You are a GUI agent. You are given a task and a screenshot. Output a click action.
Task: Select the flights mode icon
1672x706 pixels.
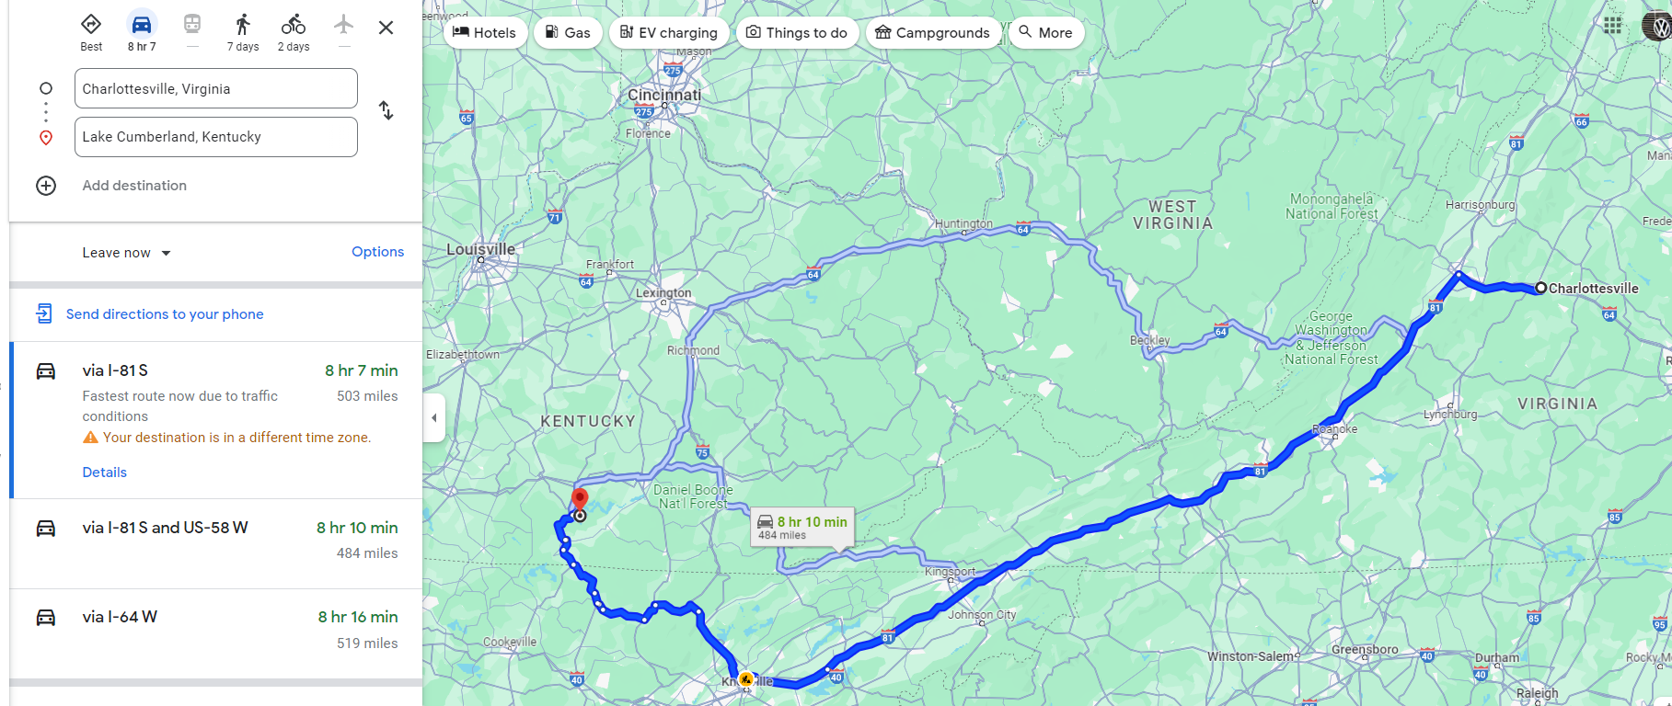pyautogui.click(x=343, y=24)
